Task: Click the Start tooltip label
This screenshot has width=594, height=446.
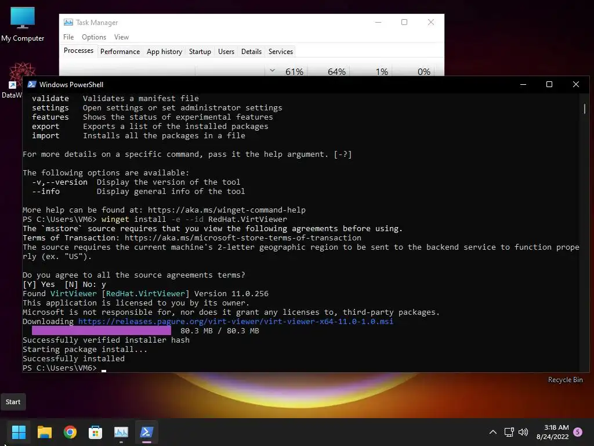Action: coord(13,402)
